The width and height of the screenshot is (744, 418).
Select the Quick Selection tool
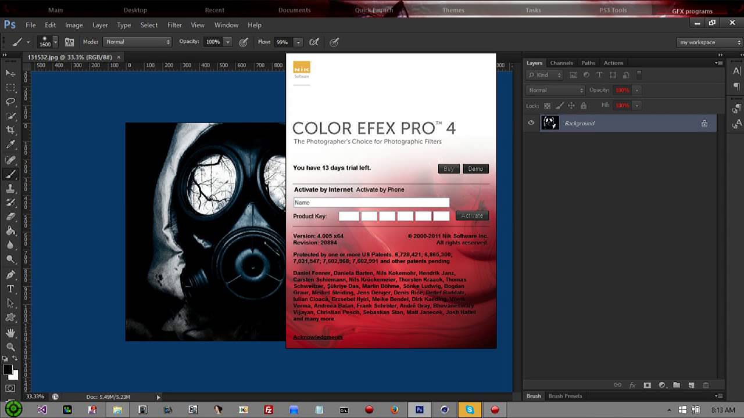[10, 116]
